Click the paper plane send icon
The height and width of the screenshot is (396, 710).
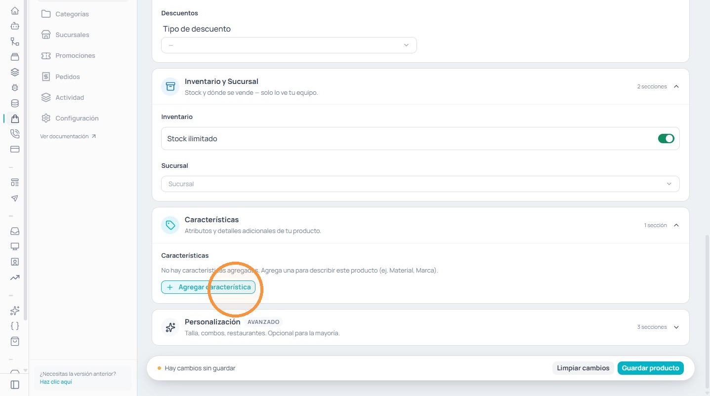coord(15,198)
